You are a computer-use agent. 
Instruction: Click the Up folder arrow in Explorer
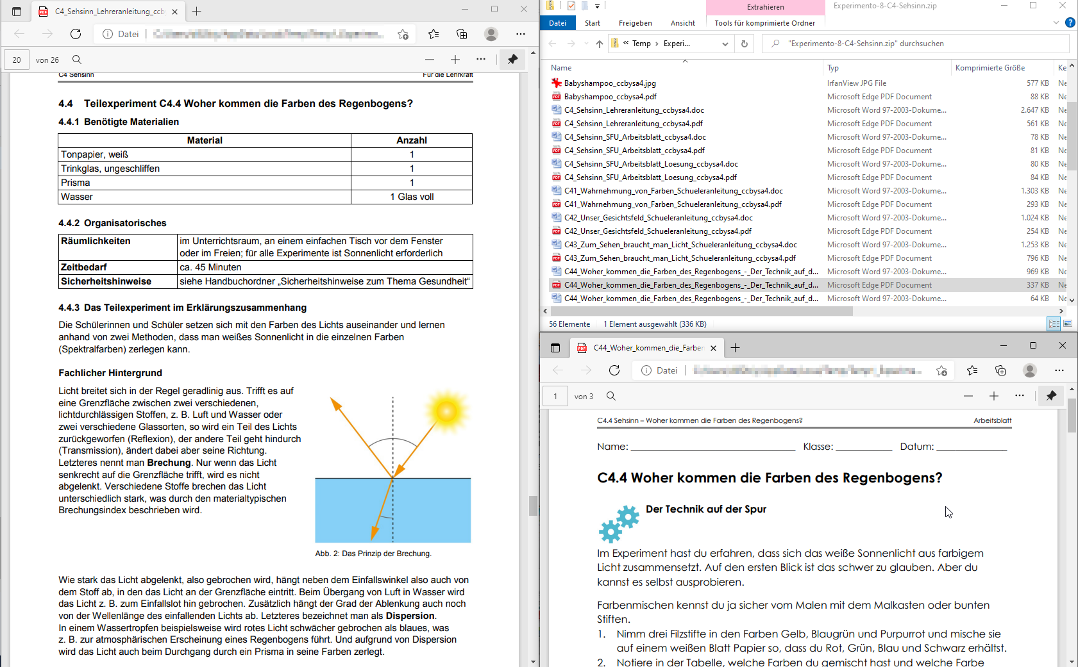[x=599, y=44]
